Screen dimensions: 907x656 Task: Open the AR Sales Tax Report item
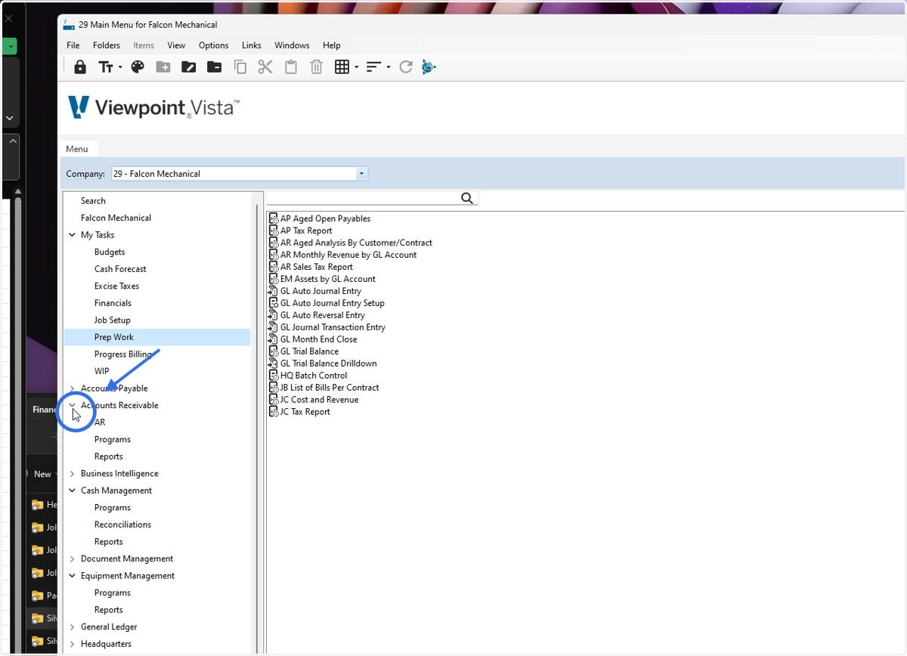(x=317, y=267)
